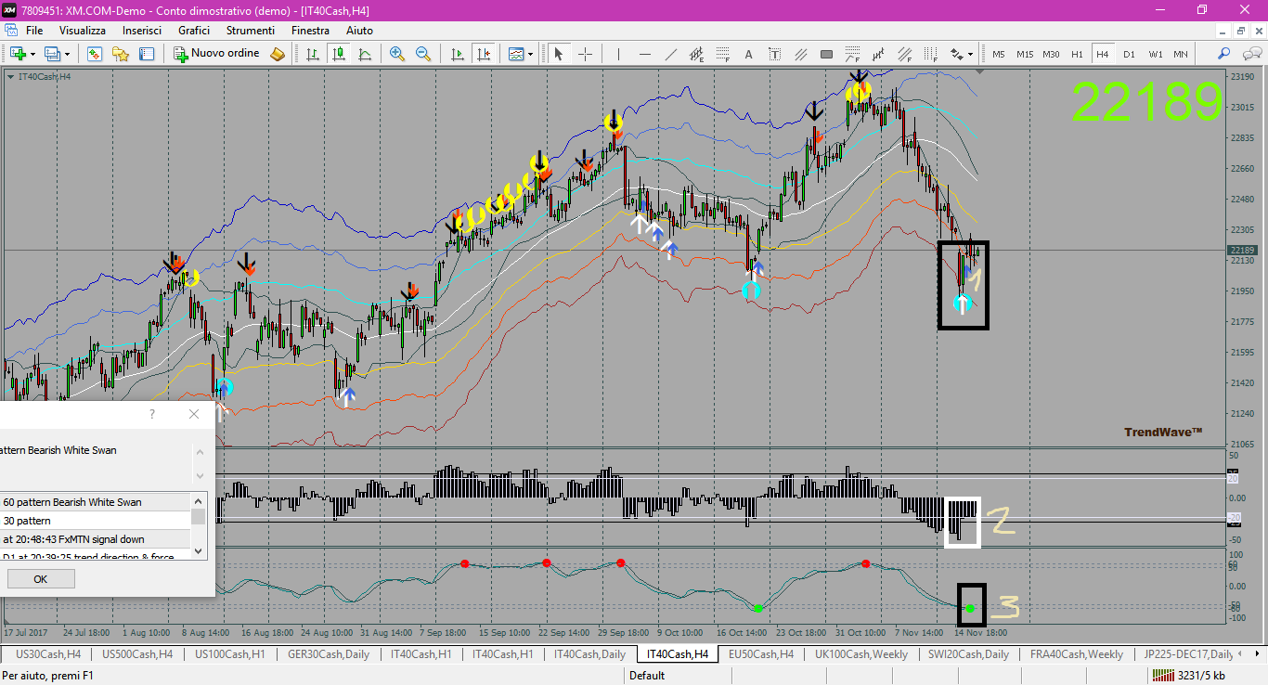Switch to GER30Cash,Daily chart tab
This screenshot has height=685, width=1268.
tap(329, 654)
